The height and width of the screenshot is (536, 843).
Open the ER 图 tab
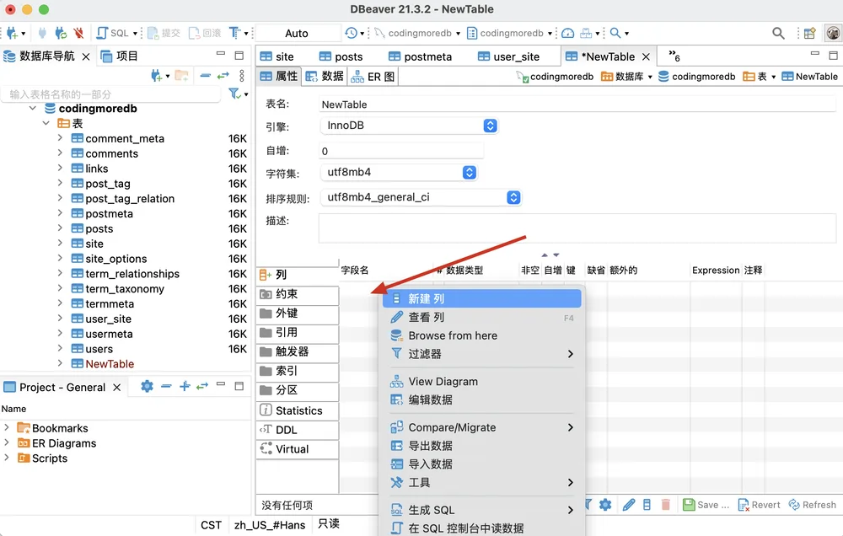click(373, 77)
